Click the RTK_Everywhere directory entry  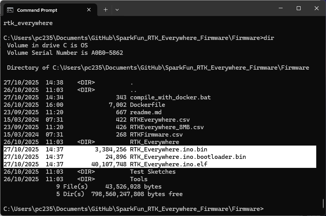155,142
